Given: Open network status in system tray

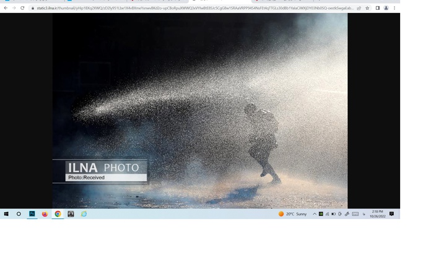Looking at the screenshot, I should (x=327, y=214).
